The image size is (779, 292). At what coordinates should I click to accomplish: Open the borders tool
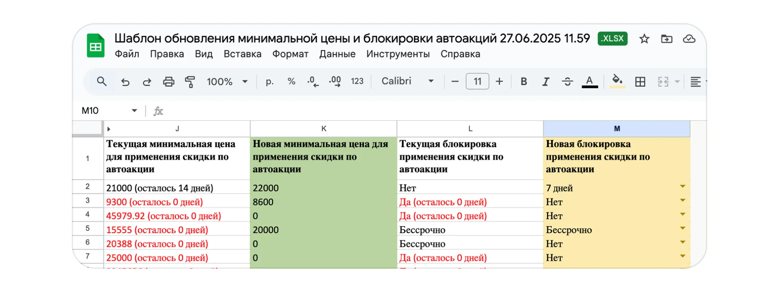640,82
